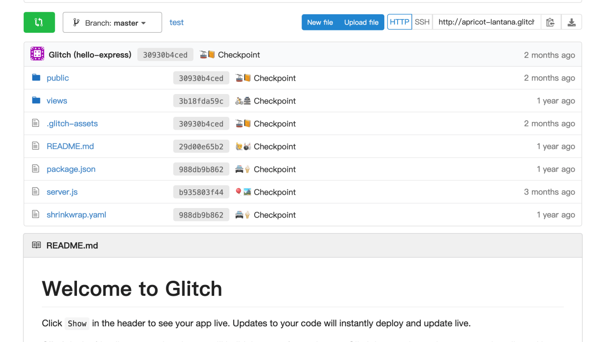Open commit 30930b4ced in the public row
Viewport: 608px width, 342px height.
point(201,78)
